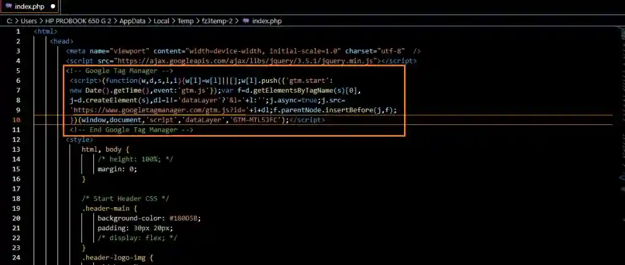Click the "/* display: flex; */" comment
Image resolution: width=625 pixels, height=265 pixels.
point(137,238)
